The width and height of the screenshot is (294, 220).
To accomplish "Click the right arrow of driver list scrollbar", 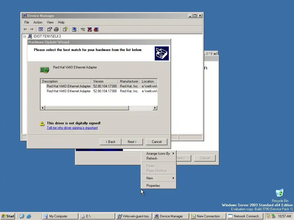I will tap(155, 108).
